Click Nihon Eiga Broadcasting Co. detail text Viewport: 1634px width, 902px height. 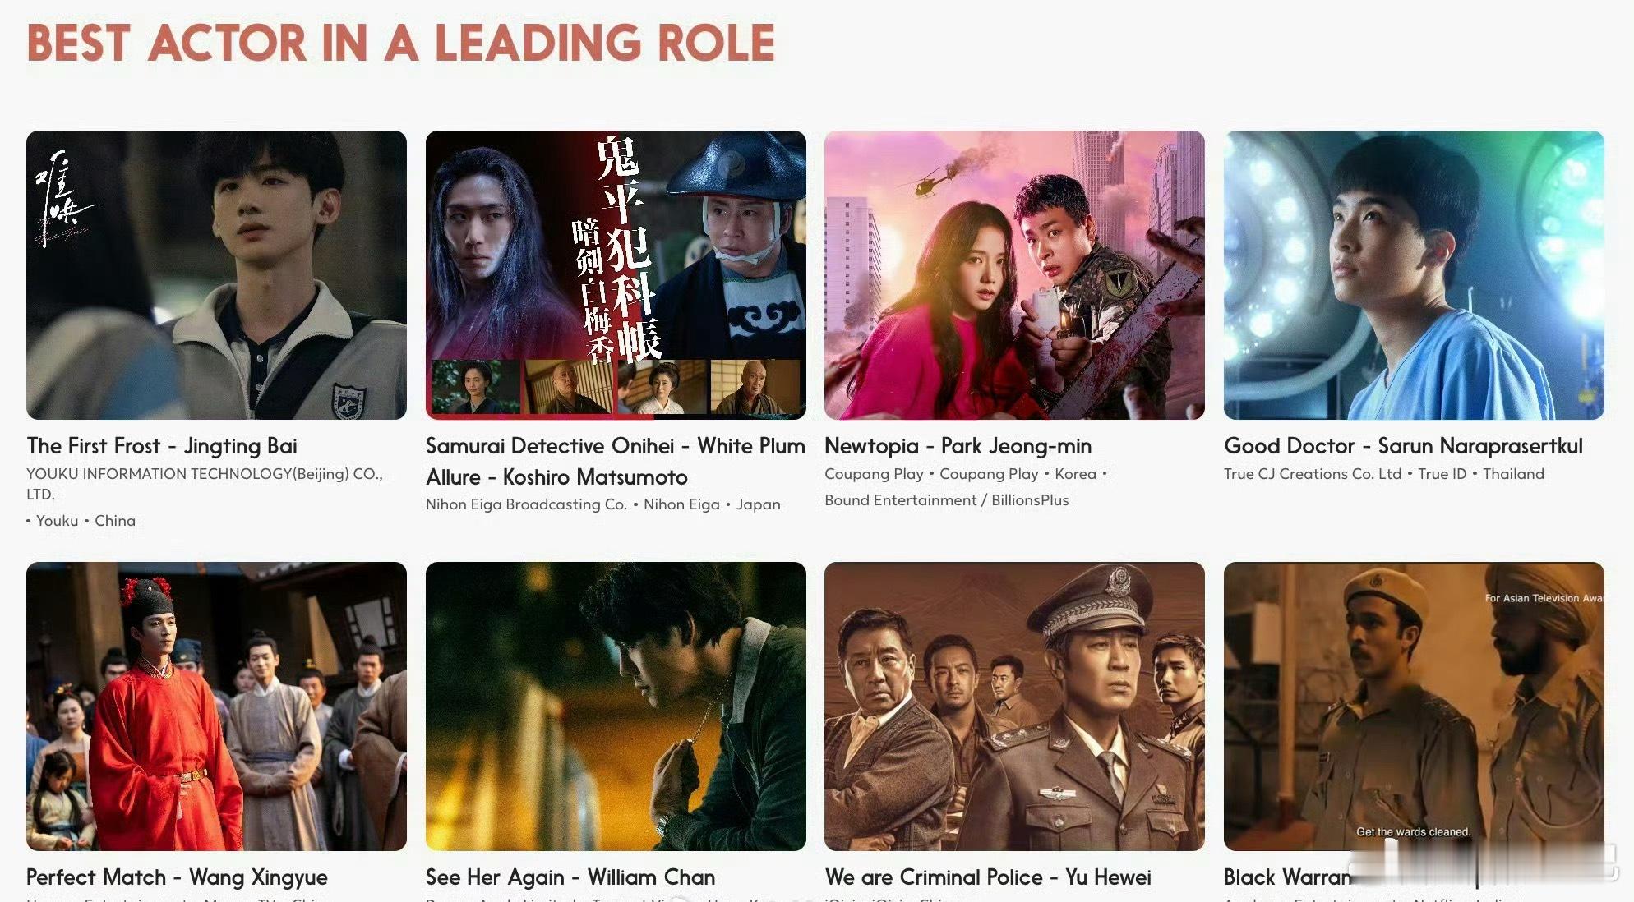(526, 504)
